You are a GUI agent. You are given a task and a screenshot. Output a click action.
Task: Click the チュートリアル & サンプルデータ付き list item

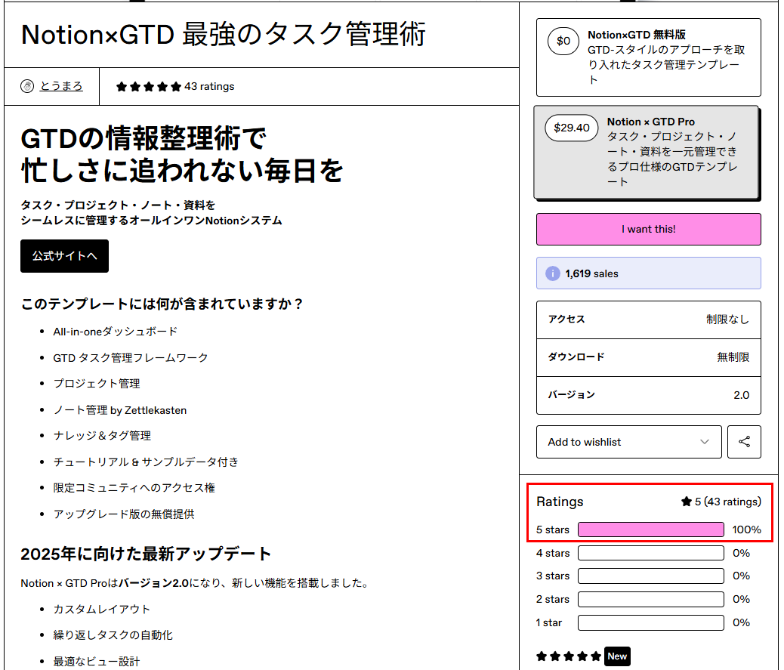pos(146,462)
